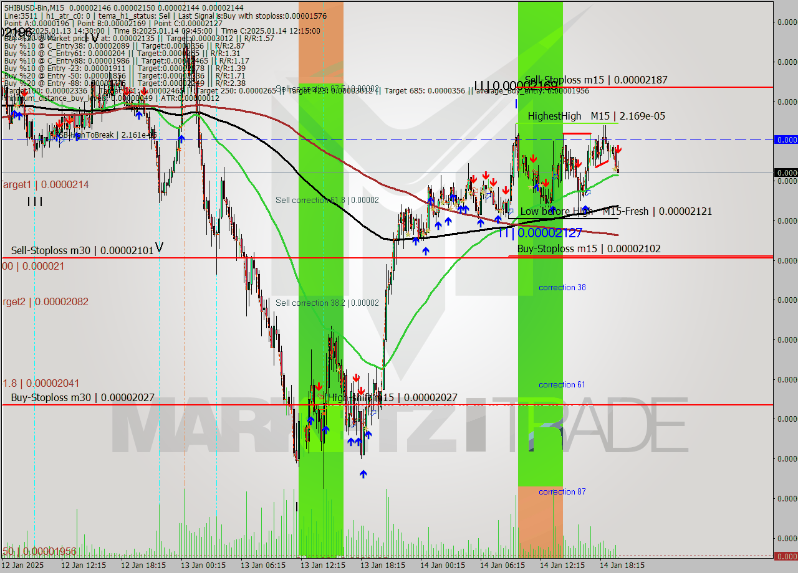Click 'Low before High M15-Fresh | 0.00002121' text

coord(616,212)
